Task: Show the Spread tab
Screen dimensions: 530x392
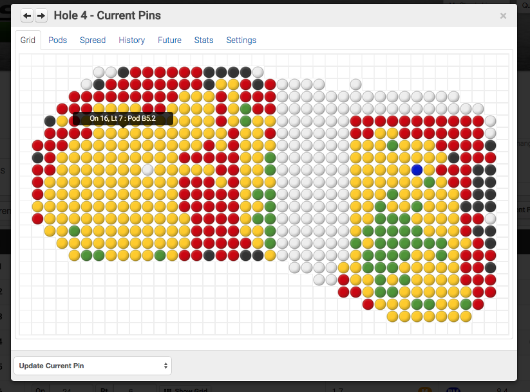Action: [x=93, y=40]
